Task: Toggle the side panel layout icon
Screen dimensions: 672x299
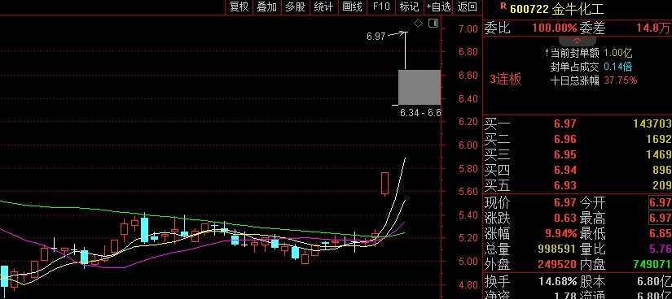Action: click(x=433, y=23)
